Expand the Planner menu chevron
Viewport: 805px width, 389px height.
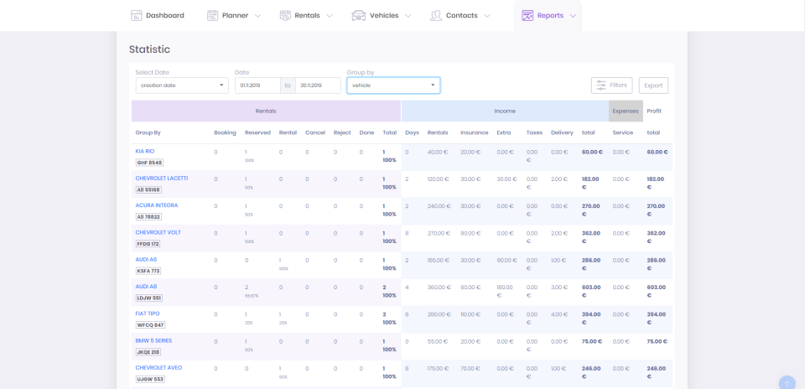(x=258, y=16)
